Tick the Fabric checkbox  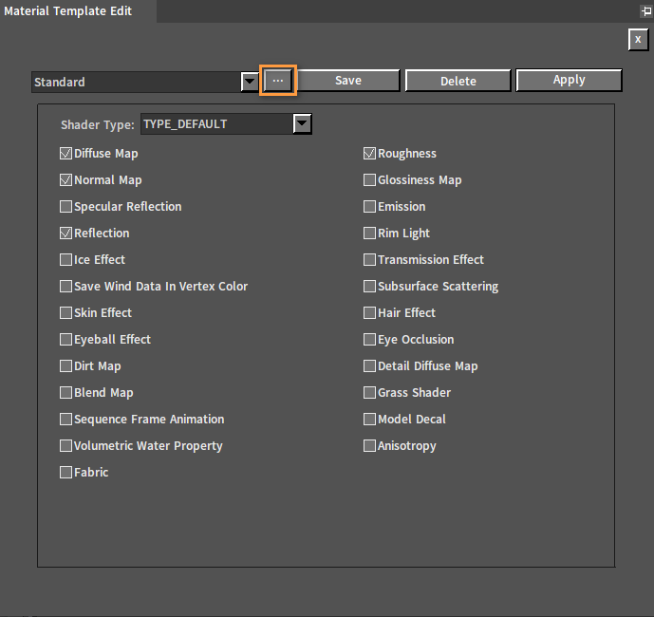tap(65, 473)
